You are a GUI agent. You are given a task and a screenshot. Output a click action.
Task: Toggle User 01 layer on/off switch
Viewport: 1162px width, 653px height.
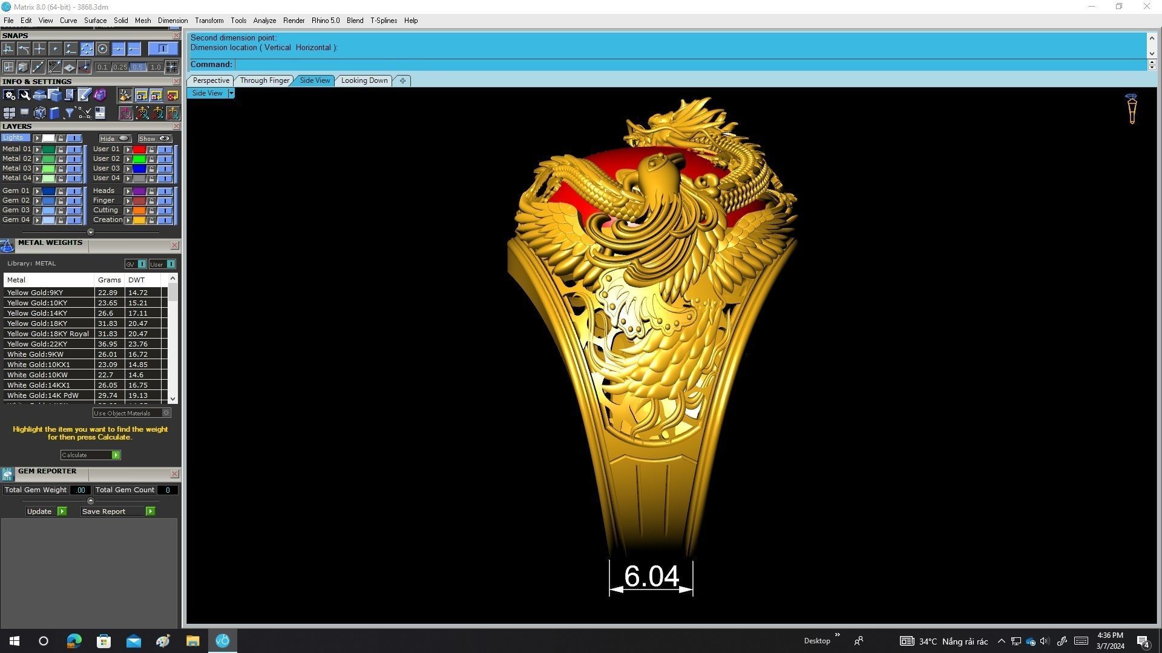[165, 149]
